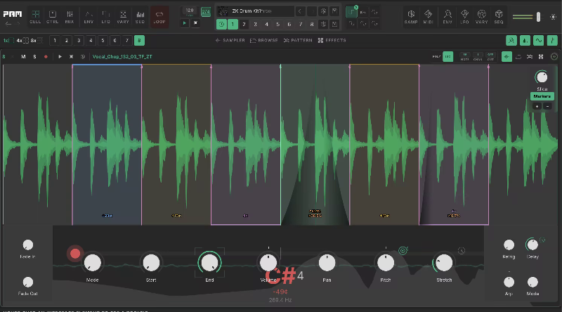Click the global play button under tempo

click(185, 23)
